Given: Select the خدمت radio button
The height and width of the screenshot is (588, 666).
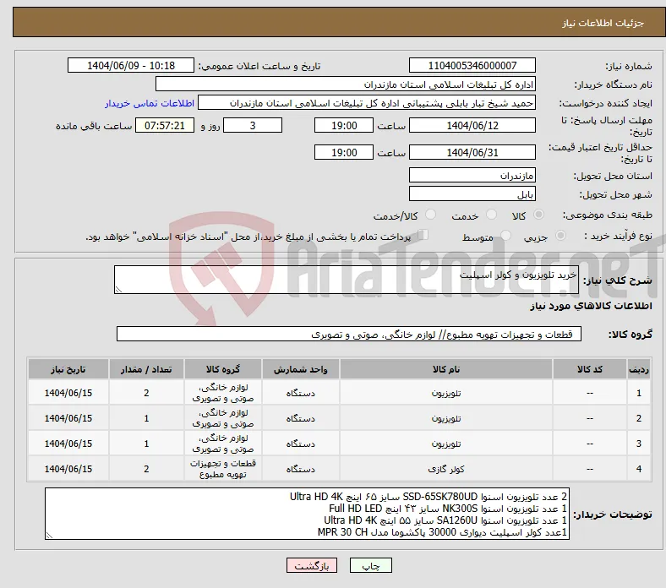Looking at the screenshot, I should tap(491, 215).
